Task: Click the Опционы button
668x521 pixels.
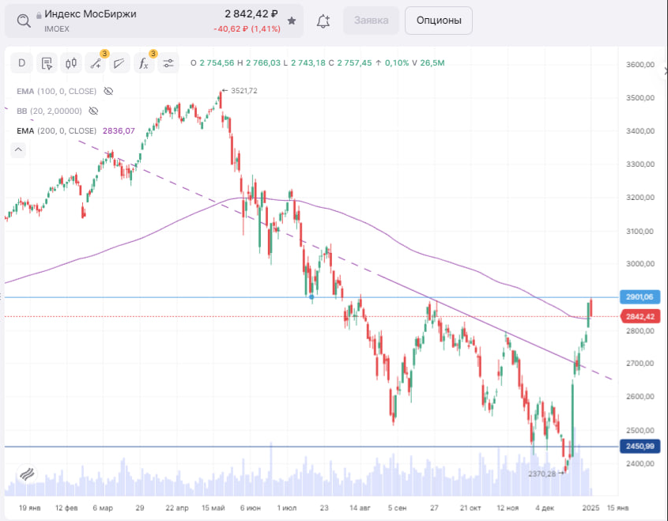Action: pyautogui.click(x=439, y=21)
